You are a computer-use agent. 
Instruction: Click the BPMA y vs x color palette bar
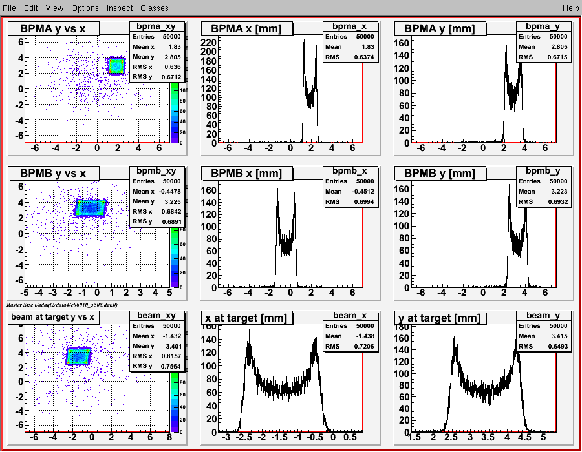[x=175, y=113]
